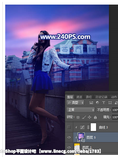Click filter search magnifier icon
The height and width of the screenshot is (157, 118).
pos(69,102)
